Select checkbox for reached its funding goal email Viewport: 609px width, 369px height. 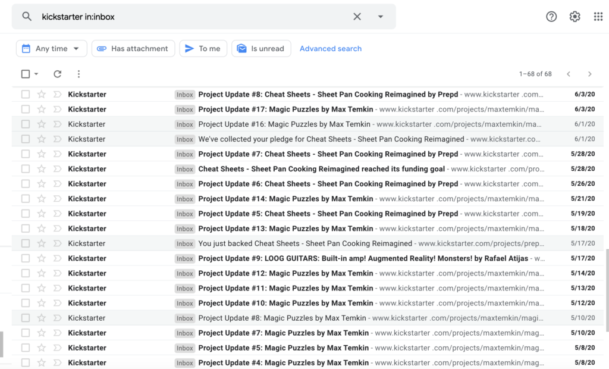26,169
